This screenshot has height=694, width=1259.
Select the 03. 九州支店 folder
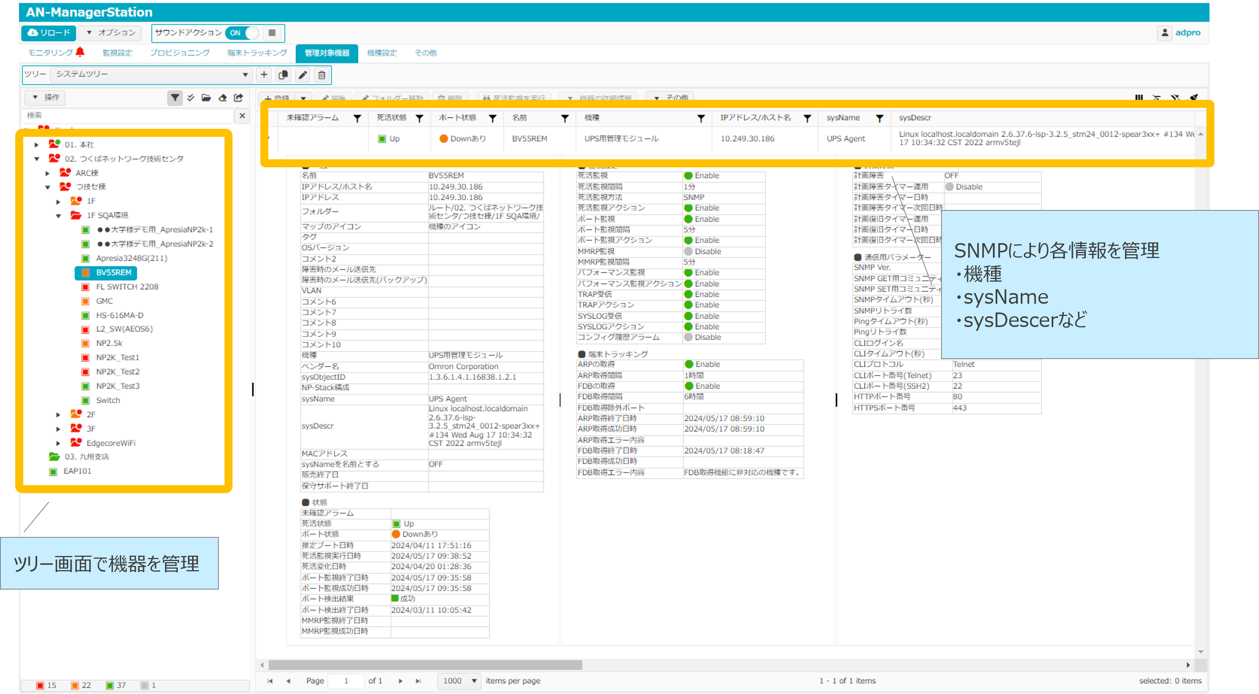point(87,457)
